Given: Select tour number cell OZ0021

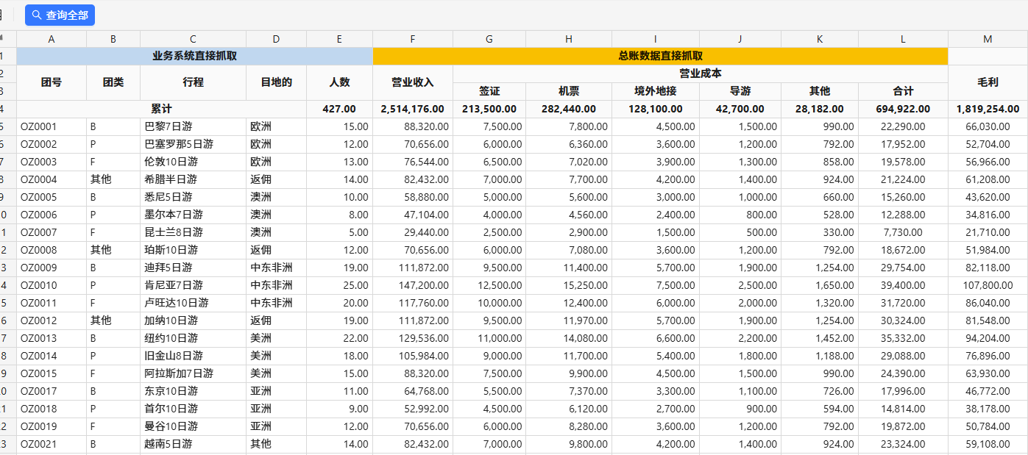Looking at the screenshot, I should click(52, 444).
